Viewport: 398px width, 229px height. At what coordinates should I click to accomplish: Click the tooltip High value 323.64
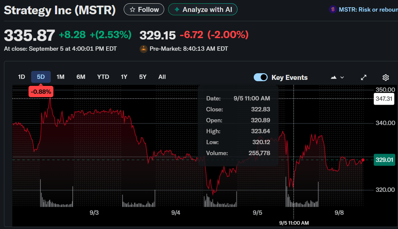coord(260,131)
